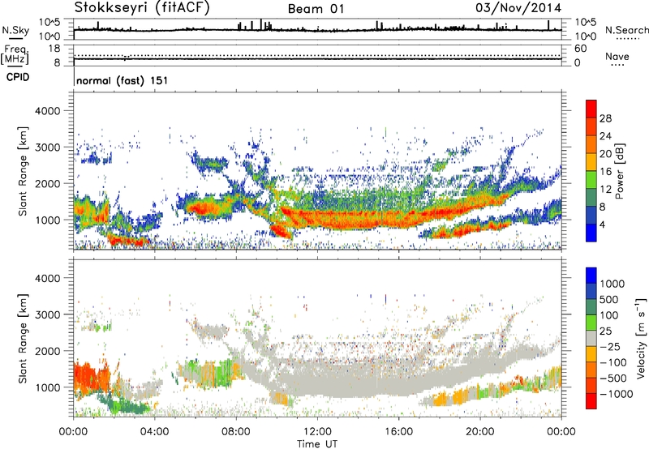This screenshot has width=649, height=449.
Task: Click the 4000 tick on power panel
Action: [47, 111]
